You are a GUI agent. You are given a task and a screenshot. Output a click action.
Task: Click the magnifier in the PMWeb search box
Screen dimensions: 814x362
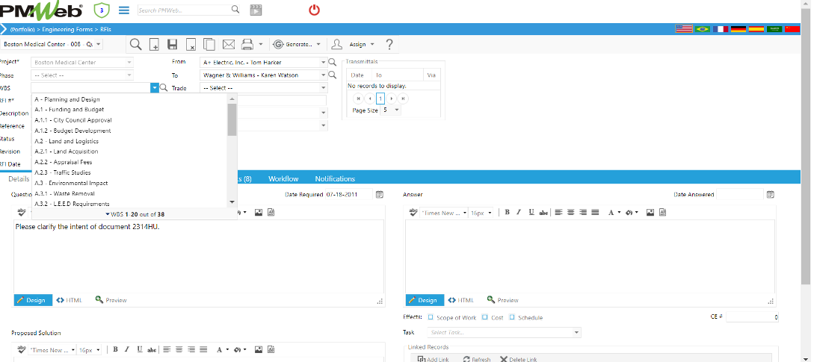point(235,10)
